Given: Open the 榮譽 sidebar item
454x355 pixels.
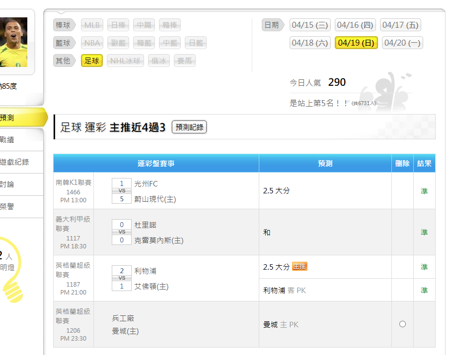Looking at the screenshot, I should pyautogui.click(x=22, y=207).
